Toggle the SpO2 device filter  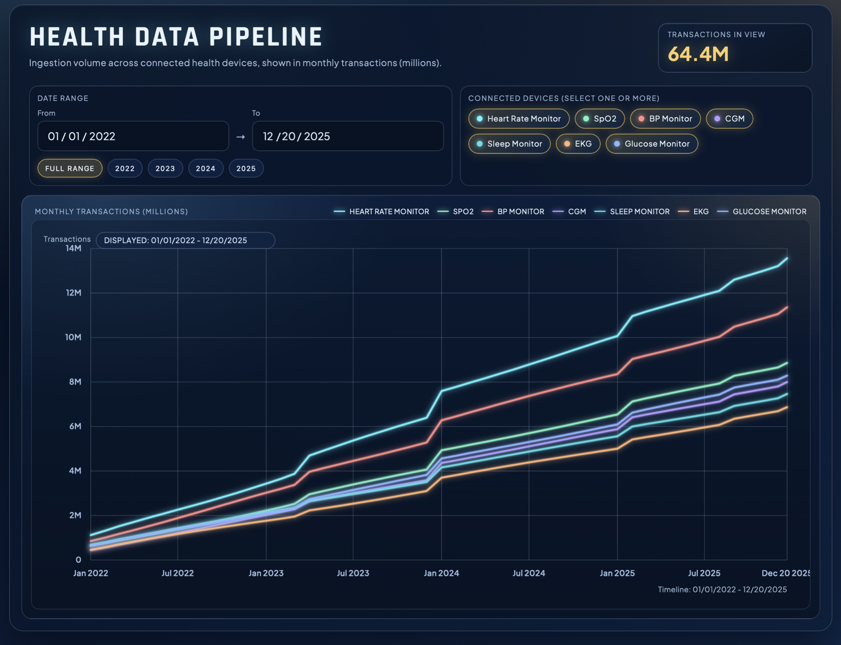[x=599, y=119]
